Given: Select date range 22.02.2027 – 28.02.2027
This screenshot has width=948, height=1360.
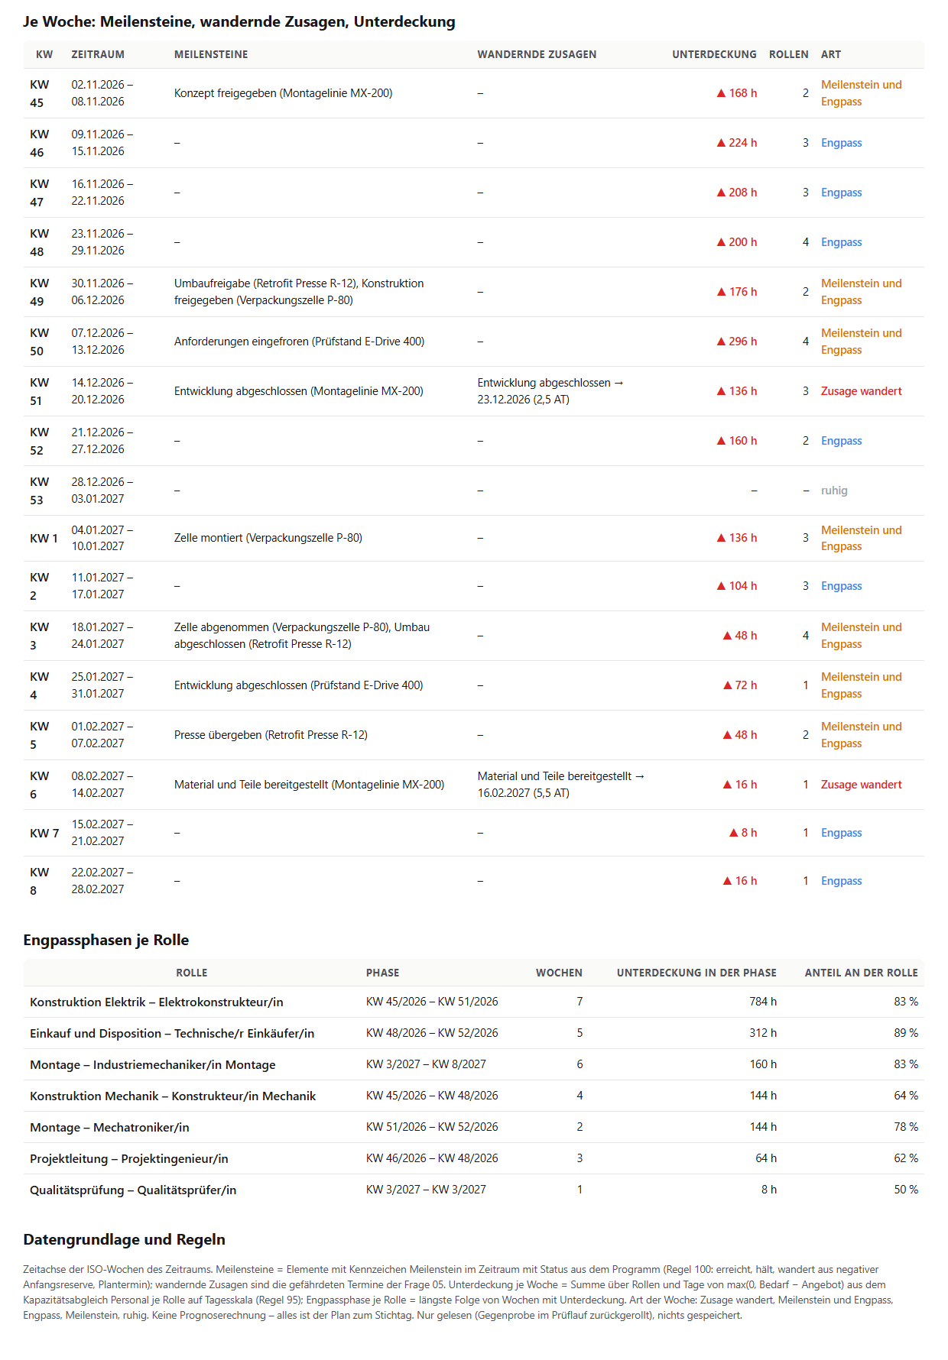Looking at the screenshot, I should tap(102, 881).
